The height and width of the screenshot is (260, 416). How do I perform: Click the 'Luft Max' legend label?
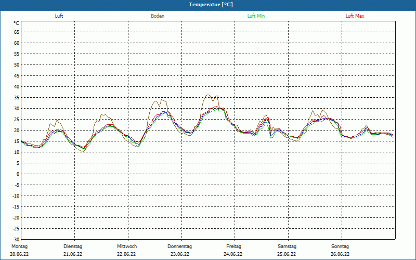(x=355, y=16)
